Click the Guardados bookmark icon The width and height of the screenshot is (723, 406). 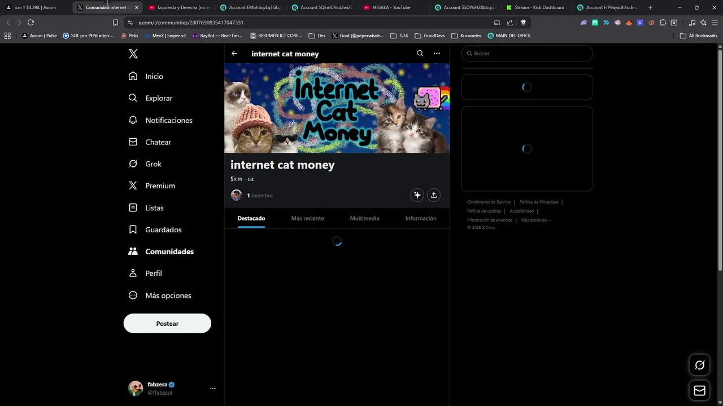[133, 230]
